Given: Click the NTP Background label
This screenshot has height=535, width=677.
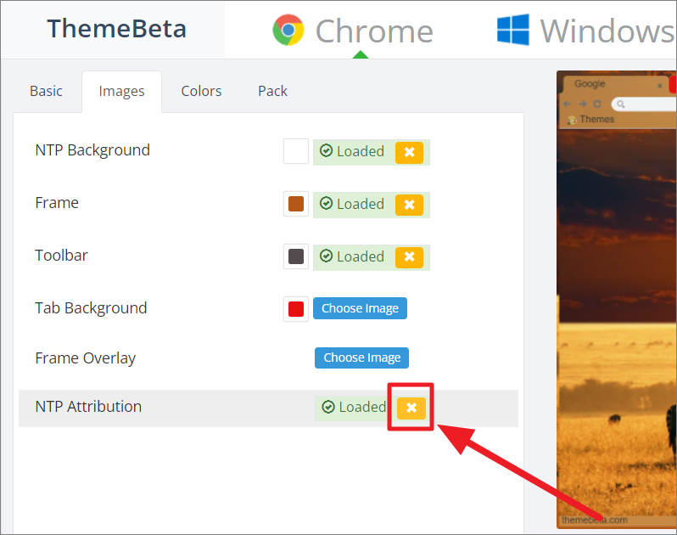Looking at the screenshot, I should tap(92, 150).
